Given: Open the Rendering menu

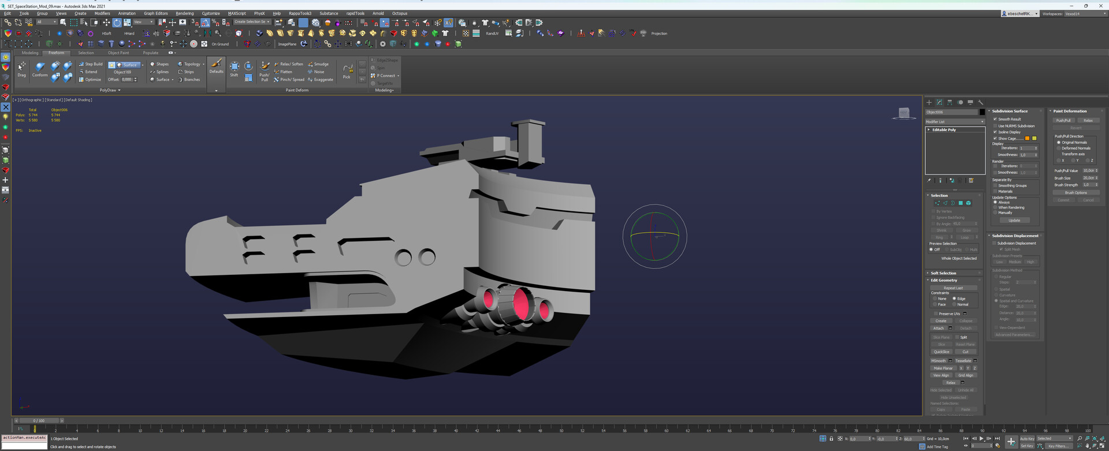Looking at the screenshot, I should tap(185, 13).
